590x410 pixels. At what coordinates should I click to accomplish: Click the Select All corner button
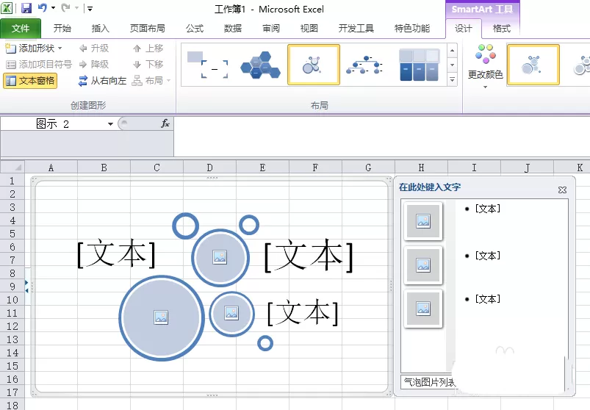tap(12, 167)
